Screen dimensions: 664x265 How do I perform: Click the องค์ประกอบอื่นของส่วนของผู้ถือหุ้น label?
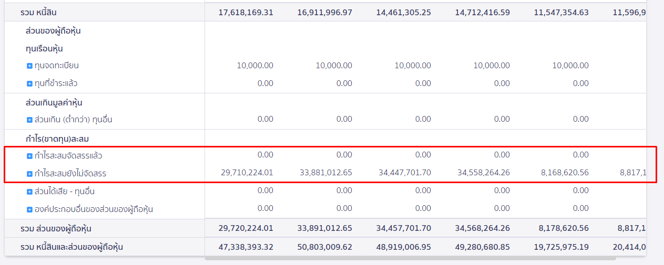click(94, 209)
